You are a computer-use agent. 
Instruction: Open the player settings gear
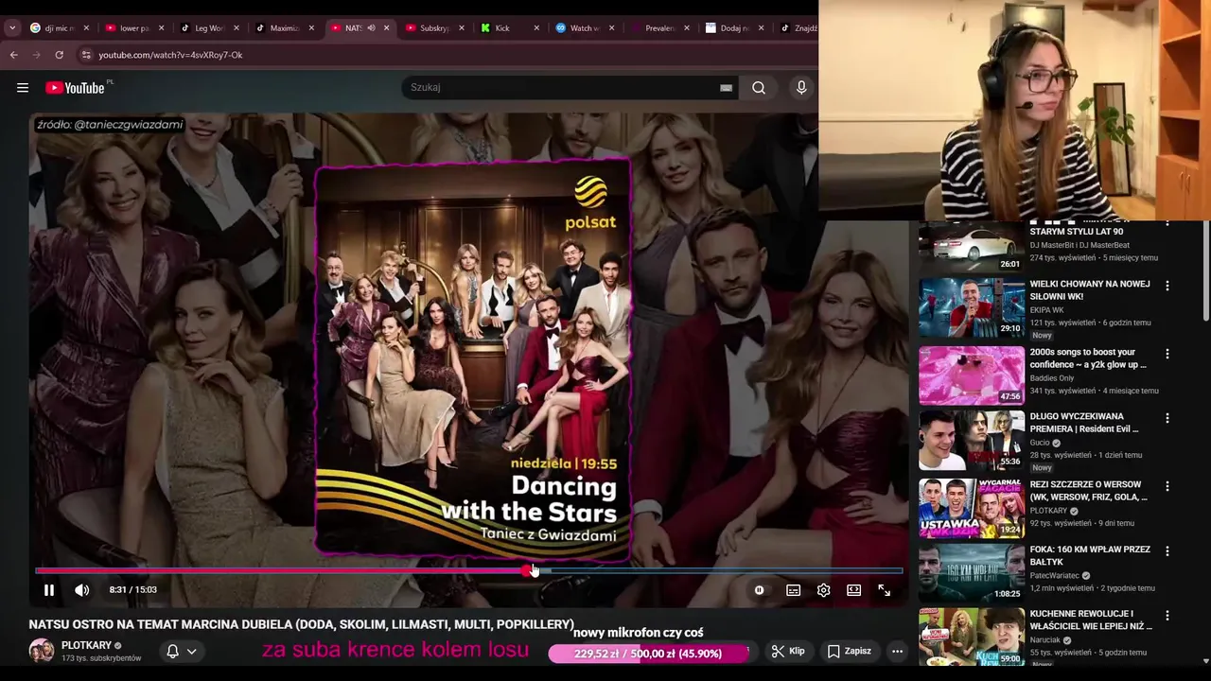[823, 590]
